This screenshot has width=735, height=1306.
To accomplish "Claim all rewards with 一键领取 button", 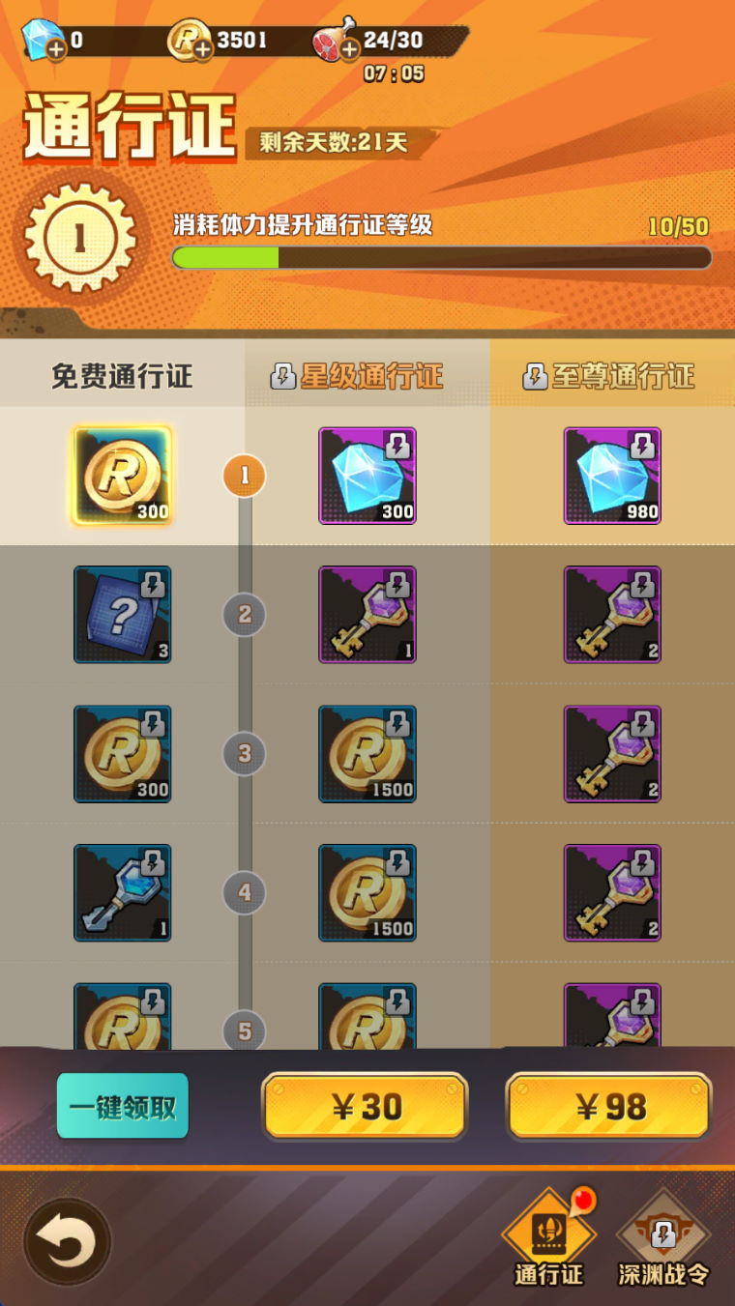I will pos(122,1106).
